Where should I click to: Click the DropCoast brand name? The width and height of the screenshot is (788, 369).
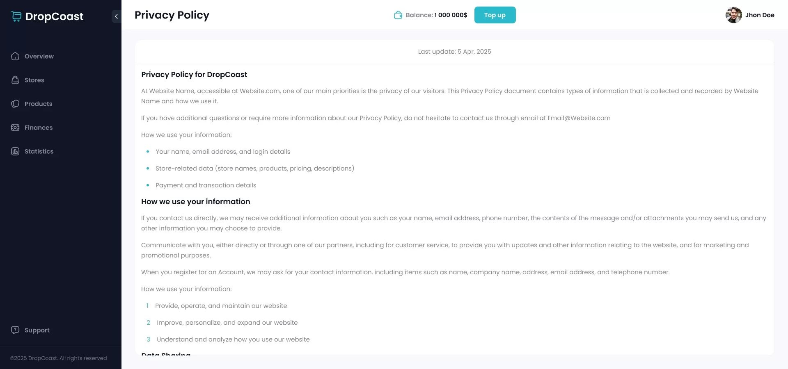tap(55, 16)
